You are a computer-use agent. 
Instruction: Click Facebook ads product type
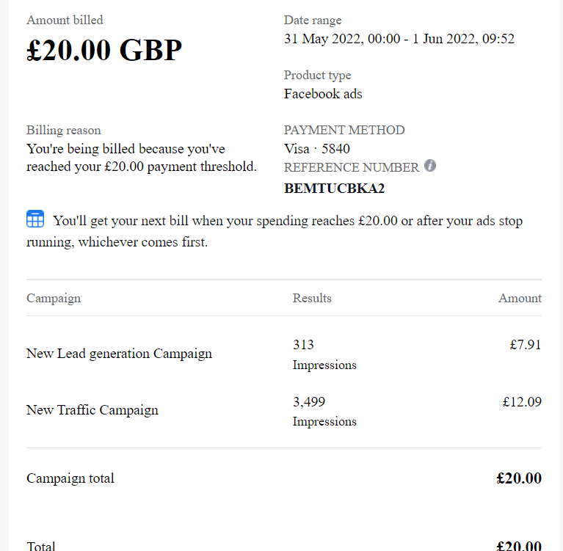(x=323, y=94)
